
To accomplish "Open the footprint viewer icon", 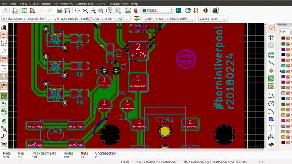I will point(32,11).
